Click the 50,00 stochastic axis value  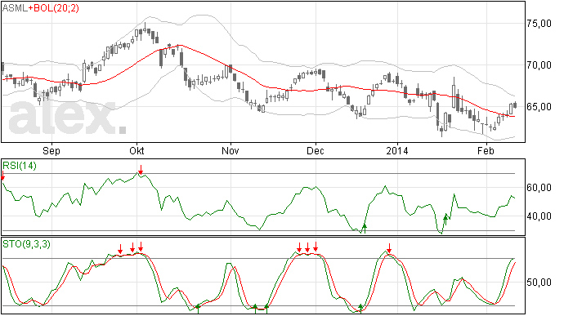[x=539, y=283]
